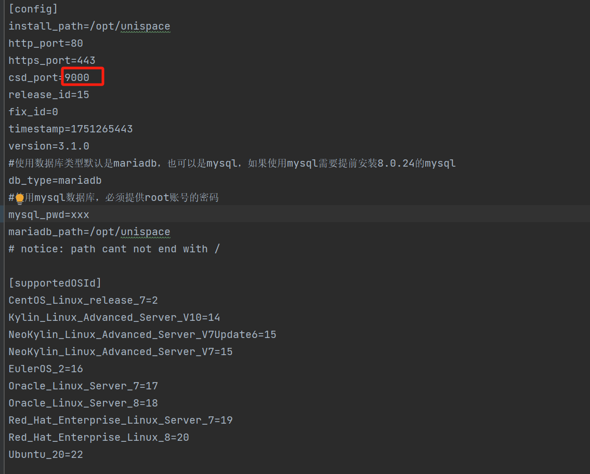Place cursor on the [config] section header

(33, 9)
